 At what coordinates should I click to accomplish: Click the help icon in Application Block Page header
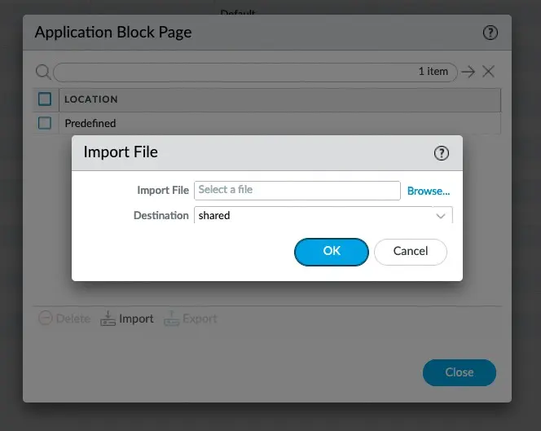490,33
